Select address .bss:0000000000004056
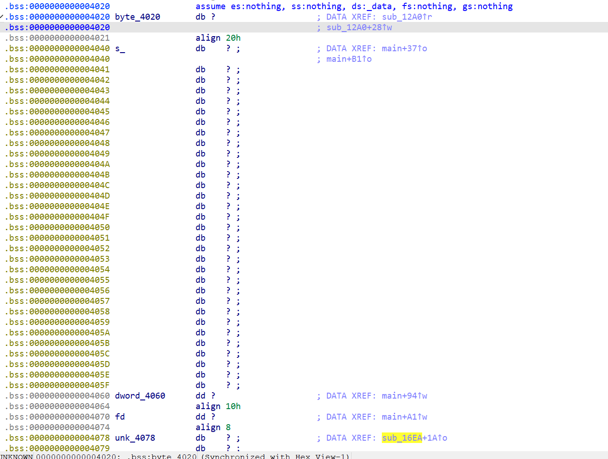This screenshot has width=608, height=459. [x=57, y=291]
